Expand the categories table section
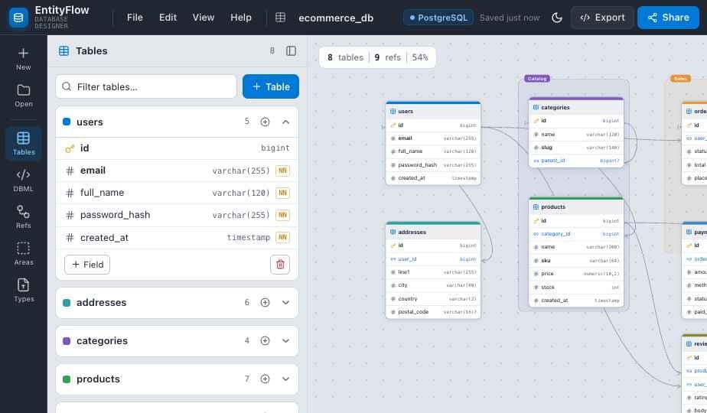Screen dimensions: 707x413 point(286,341)
